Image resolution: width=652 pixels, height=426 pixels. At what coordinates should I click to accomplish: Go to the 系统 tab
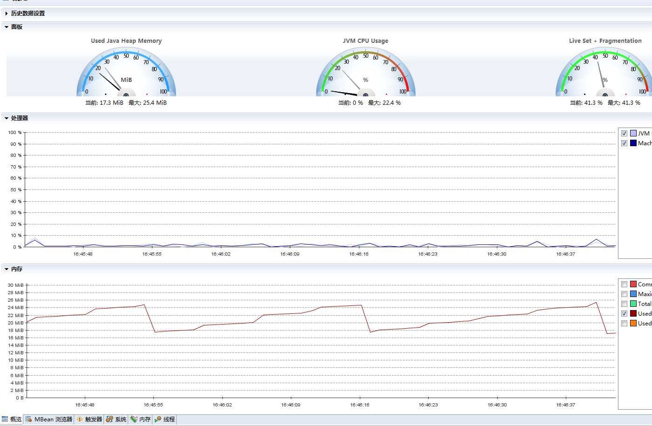[x=116, y=419]
